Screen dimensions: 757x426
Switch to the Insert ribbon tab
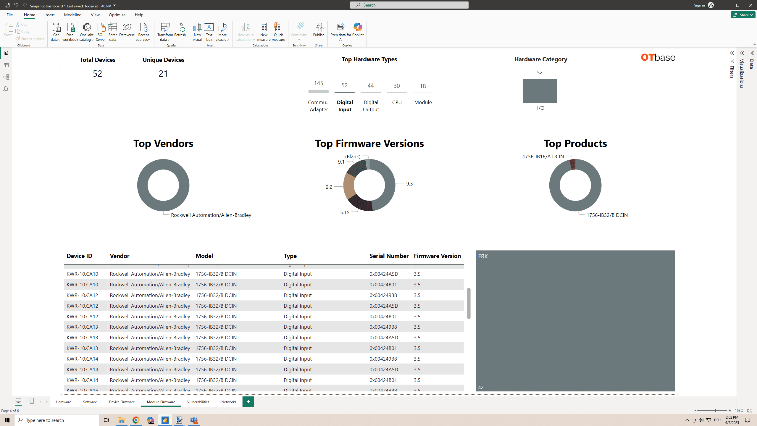point(49,15)
